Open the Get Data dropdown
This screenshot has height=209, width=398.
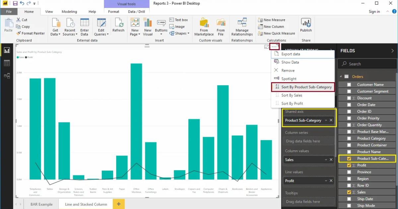click(55, 27)
